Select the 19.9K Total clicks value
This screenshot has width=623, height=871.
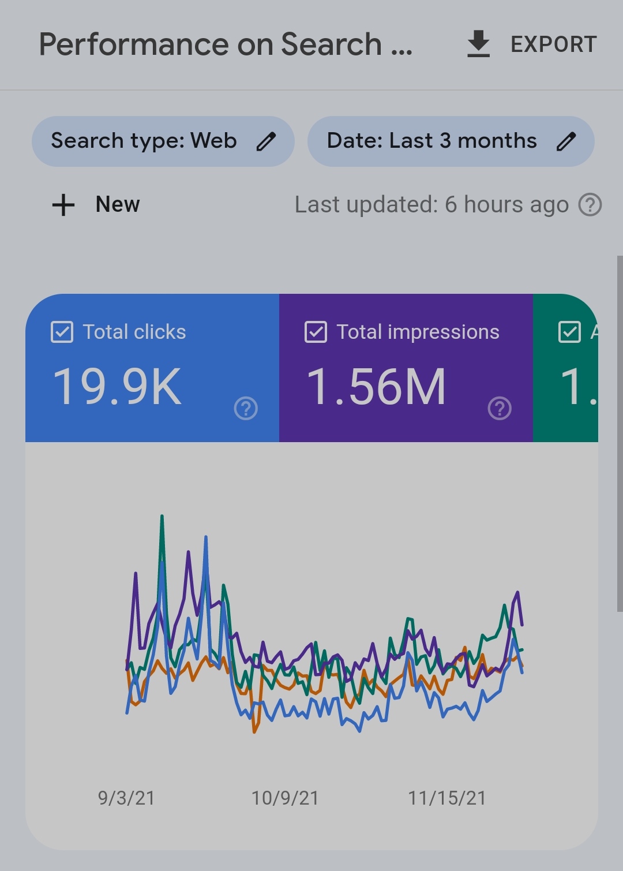click(118, 387)
